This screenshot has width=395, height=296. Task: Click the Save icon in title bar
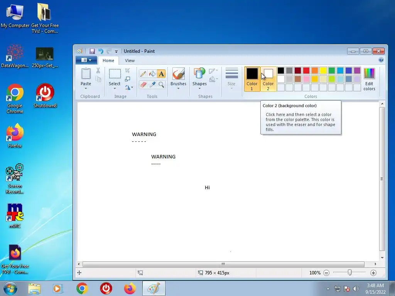pos(92,51)
